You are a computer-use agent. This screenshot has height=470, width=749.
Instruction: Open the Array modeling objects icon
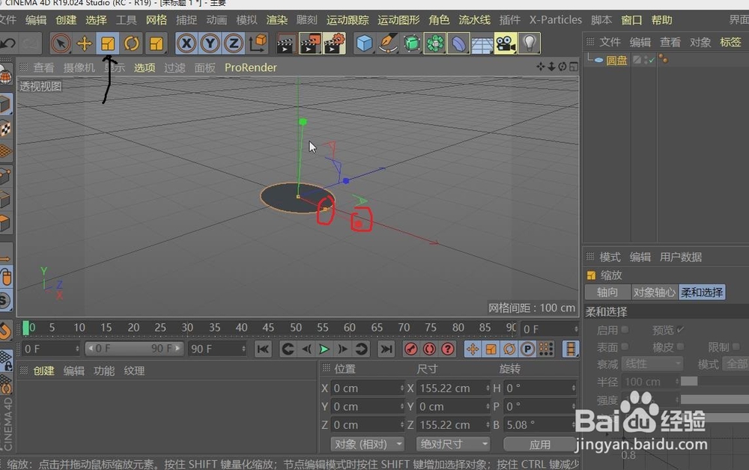[x=435, y=44]
